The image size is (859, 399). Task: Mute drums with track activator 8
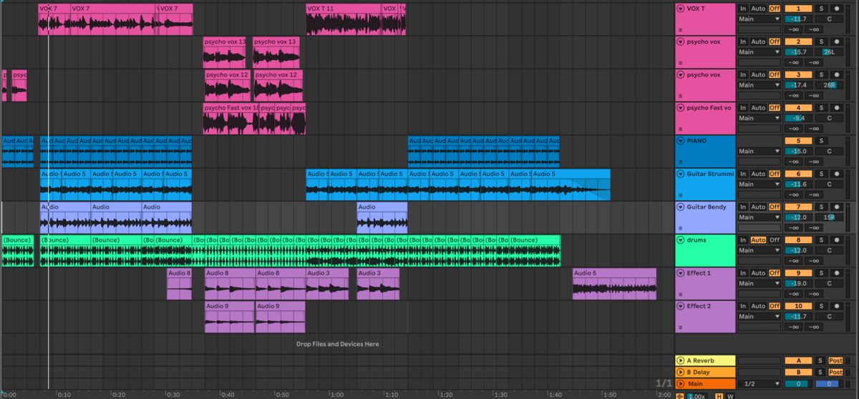[798, 240]
